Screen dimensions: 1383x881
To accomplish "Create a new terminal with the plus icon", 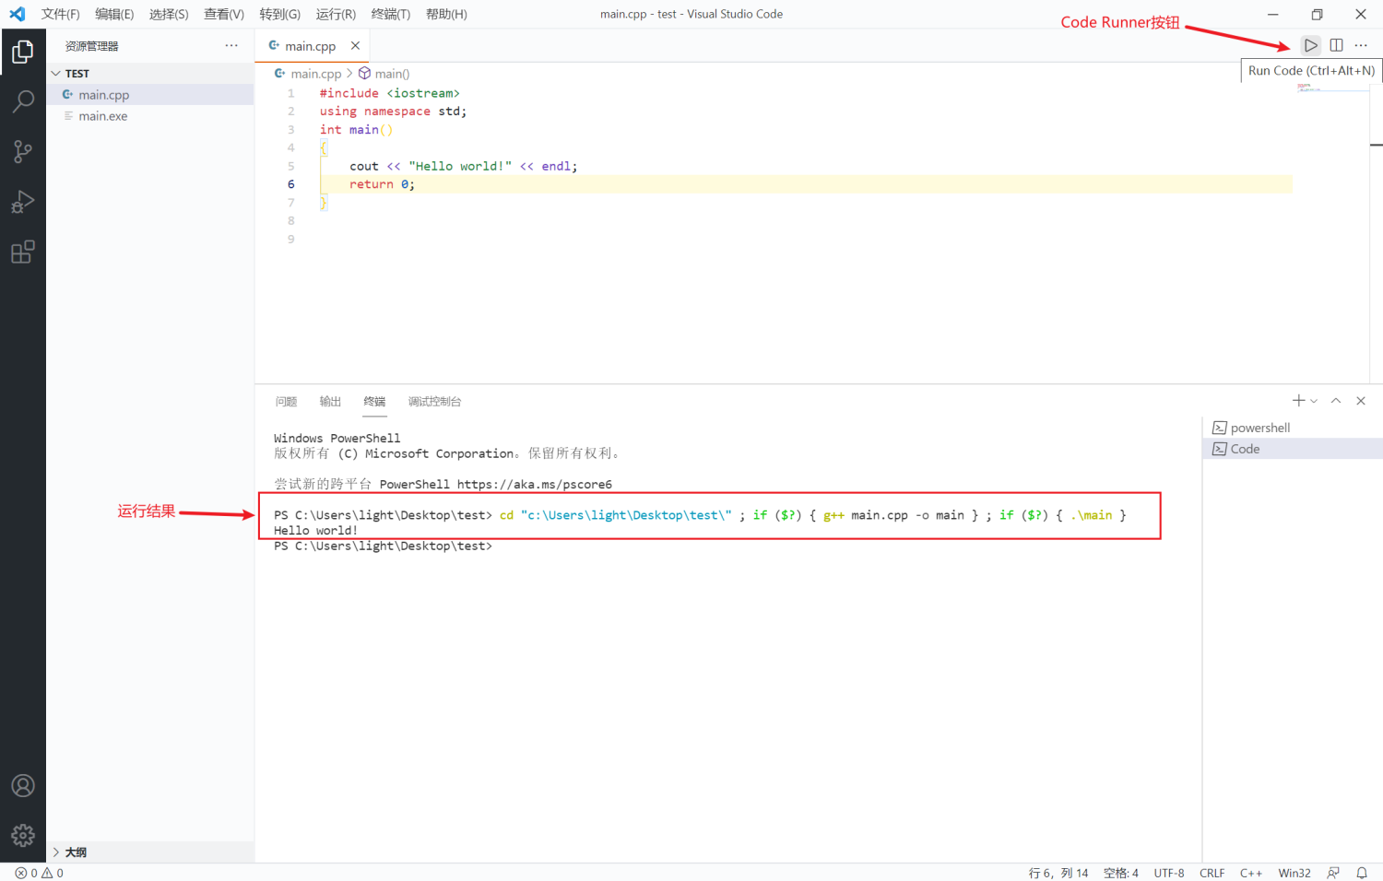I will [1297, 400].
